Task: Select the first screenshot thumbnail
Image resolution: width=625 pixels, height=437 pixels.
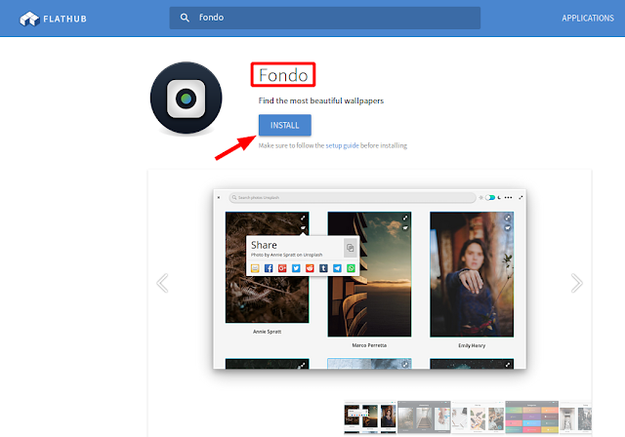Action: pyautogui.click(x=370, y=417)
